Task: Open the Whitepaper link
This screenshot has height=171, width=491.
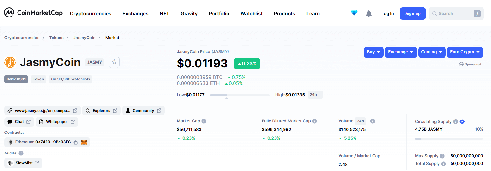Action: (57, 122)
